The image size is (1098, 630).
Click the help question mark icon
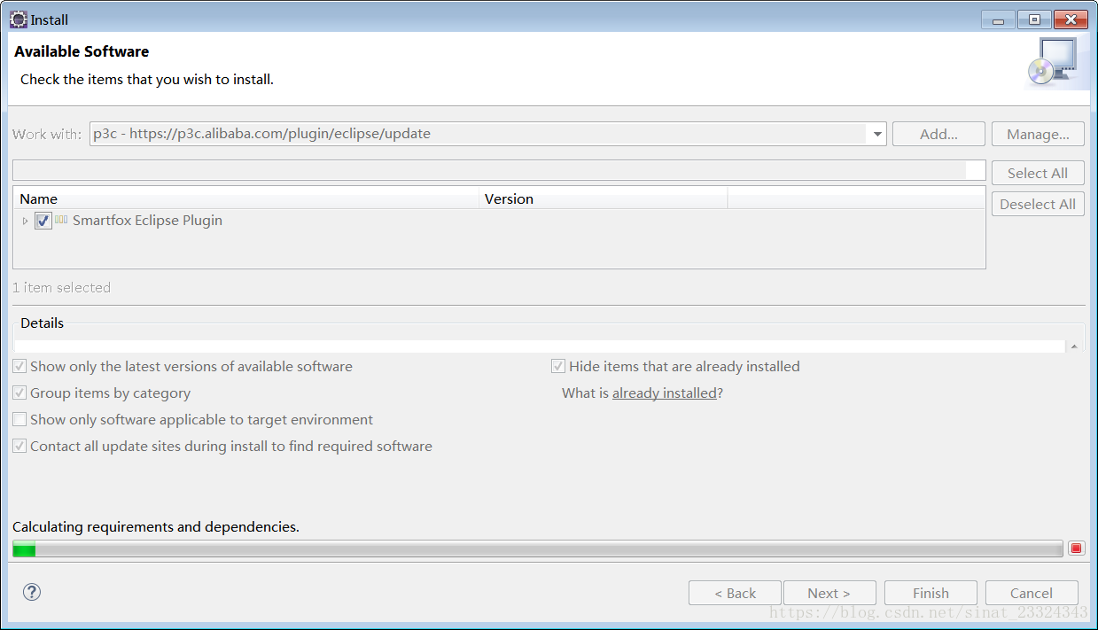point(32,592)
